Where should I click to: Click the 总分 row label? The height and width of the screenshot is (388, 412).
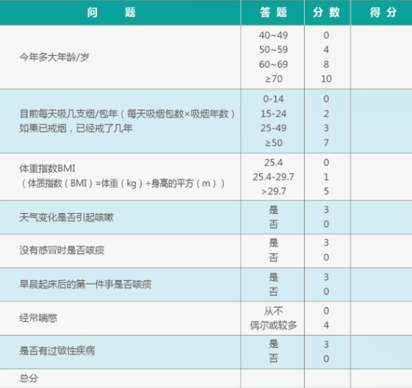[29, 378]
